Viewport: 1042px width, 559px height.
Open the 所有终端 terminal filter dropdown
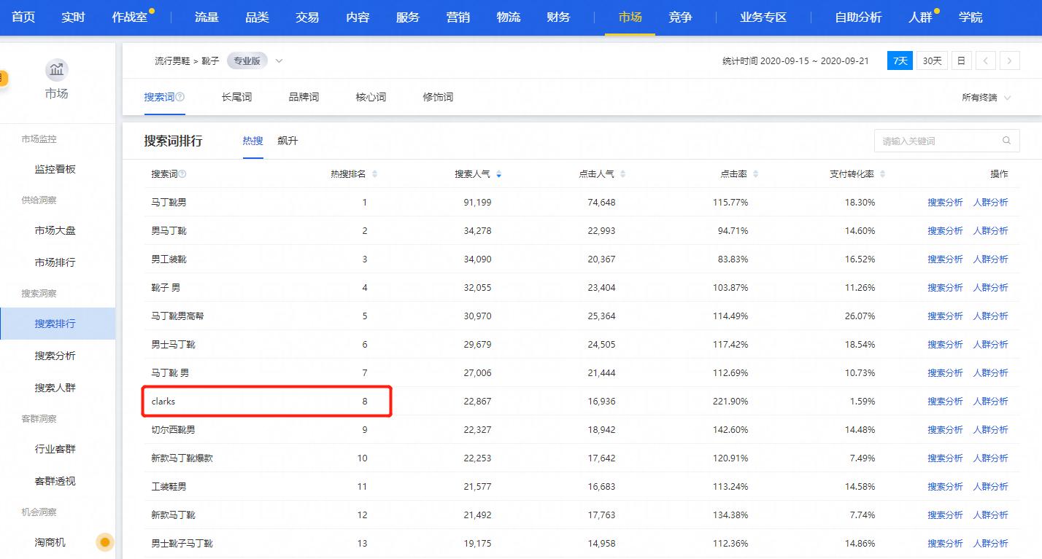tap(986, 95)
